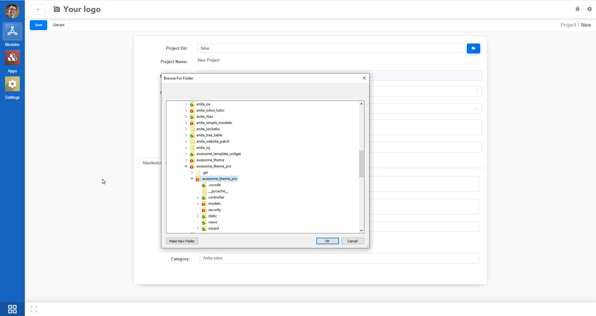Expand the models folder
Screen dimensions: 596x316
198,204
